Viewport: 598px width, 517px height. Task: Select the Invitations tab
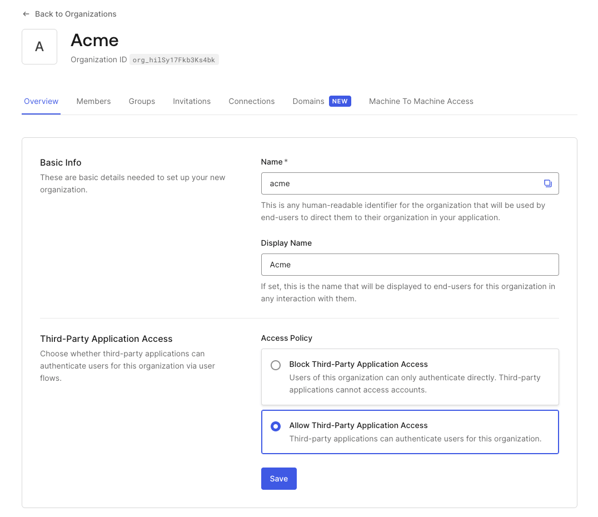coord(192,101)
